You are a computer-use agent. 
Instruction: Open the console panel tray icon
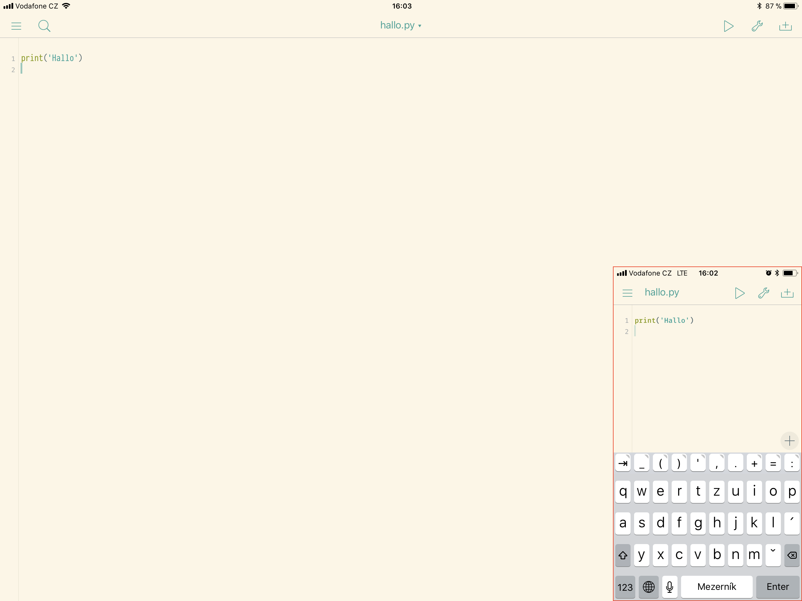[785, 26]
